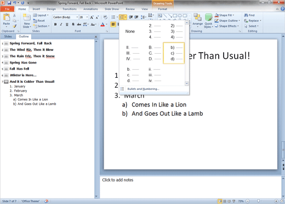Click the zoom slider handle

258,201
